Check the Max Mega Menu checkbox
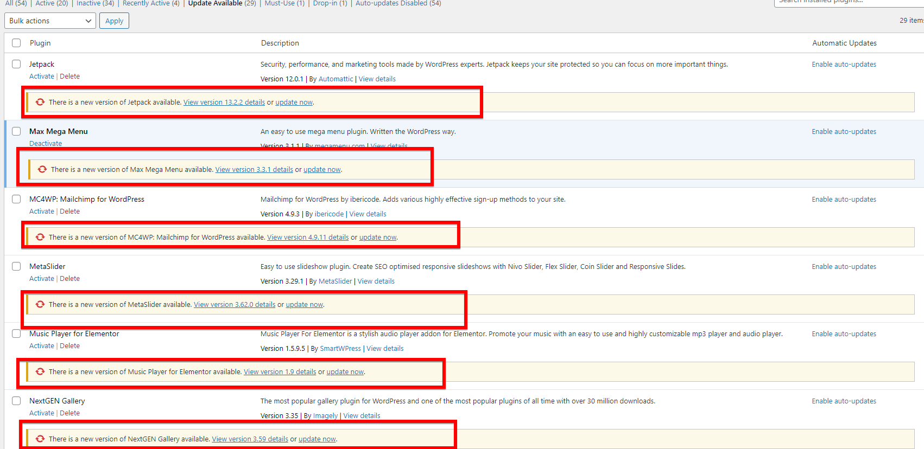924x449 pixels. [16, 131]
